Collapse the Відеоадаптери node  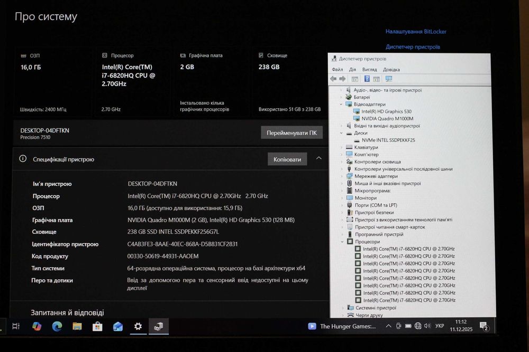tap(341, 104)
